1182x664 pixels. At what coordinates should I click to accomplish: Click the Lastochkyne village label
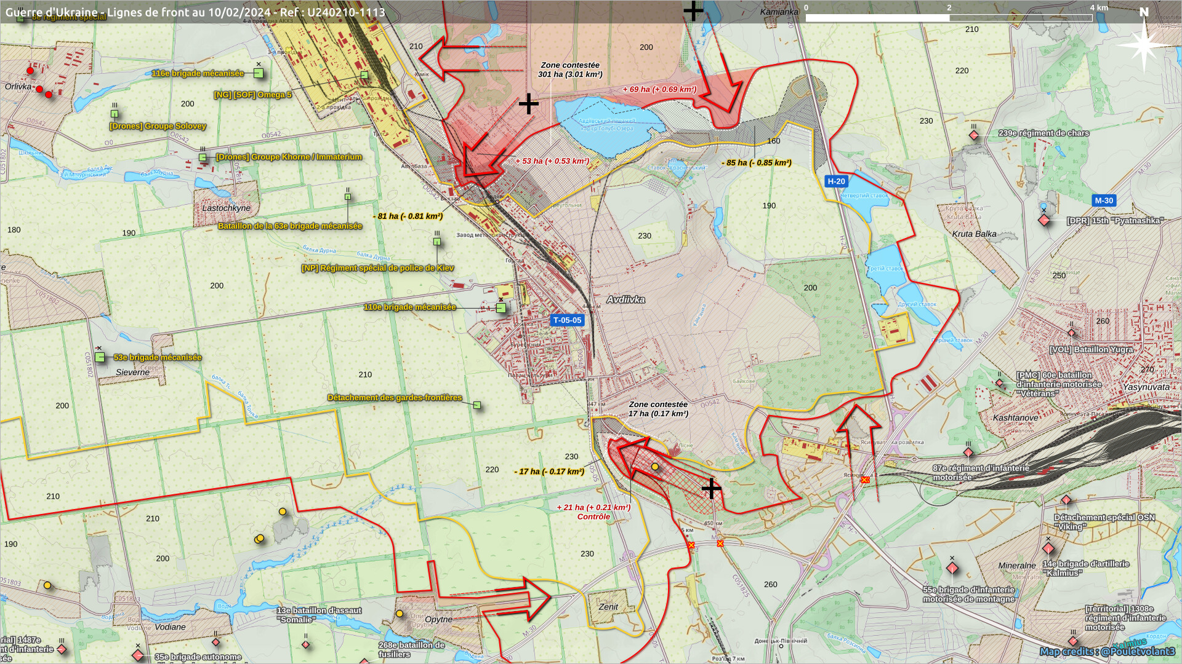227,208
